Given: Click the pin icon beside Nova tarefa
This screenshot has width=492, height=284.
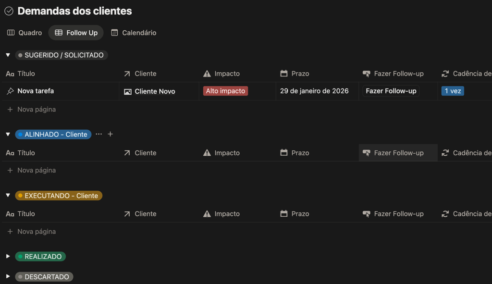Looking at the screenshot, I should 10,91.
